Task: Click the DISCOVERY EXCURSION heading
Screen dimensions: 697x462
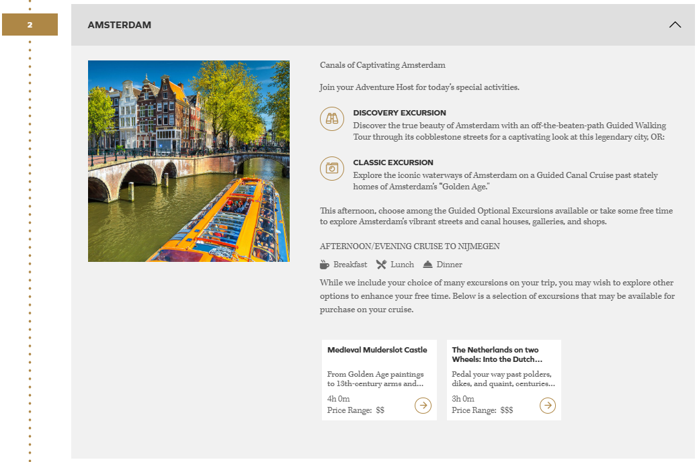Action: pyautogui.click(x=399, y=113)
